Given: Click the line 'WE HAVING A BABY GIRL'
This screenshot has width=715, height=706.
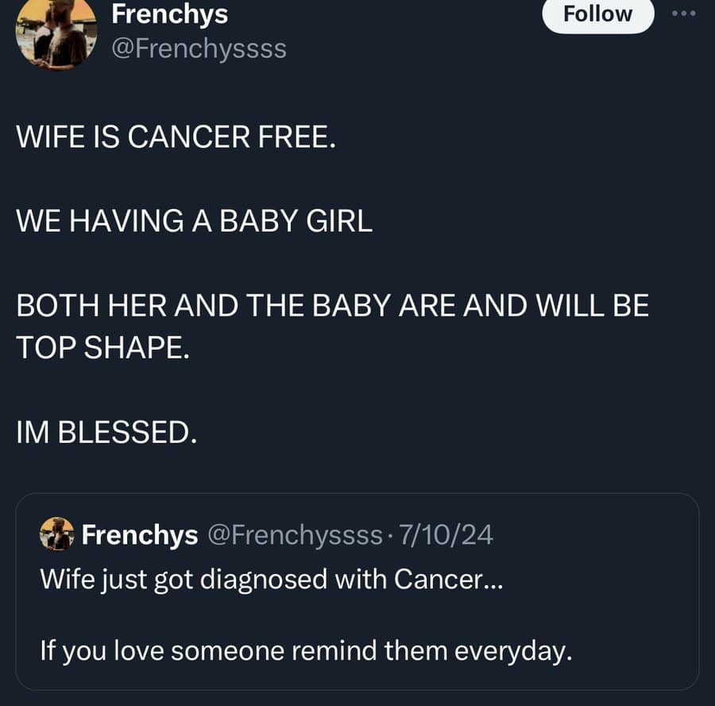Looking at the screenshot, I should (194, 222).
